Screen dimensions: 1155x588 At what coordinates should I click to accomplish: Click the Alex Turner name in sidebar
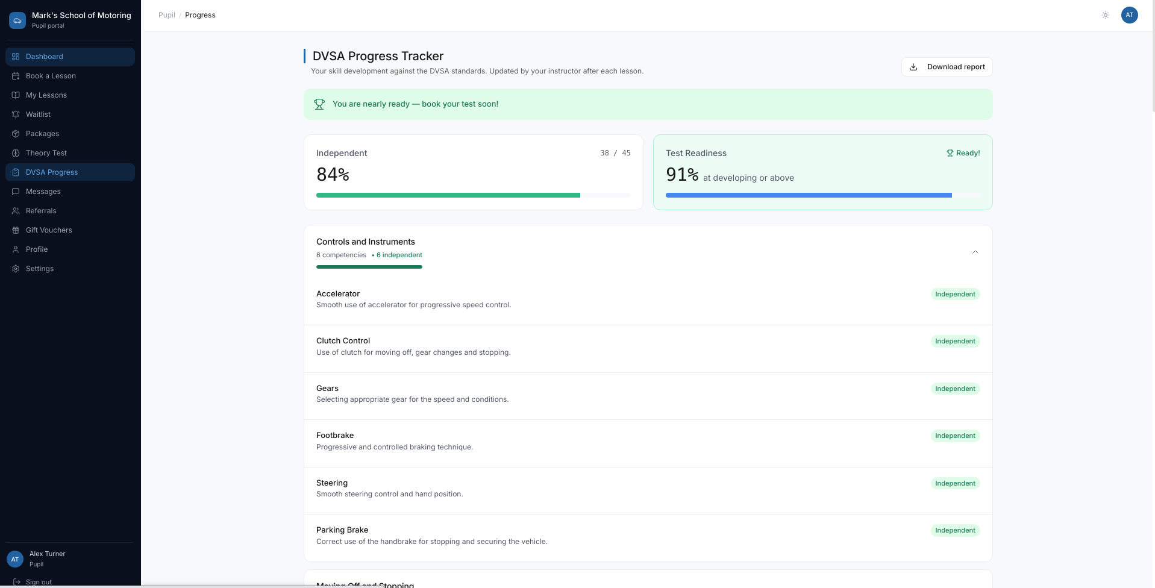pyautogui.click(x=48, y=554)
